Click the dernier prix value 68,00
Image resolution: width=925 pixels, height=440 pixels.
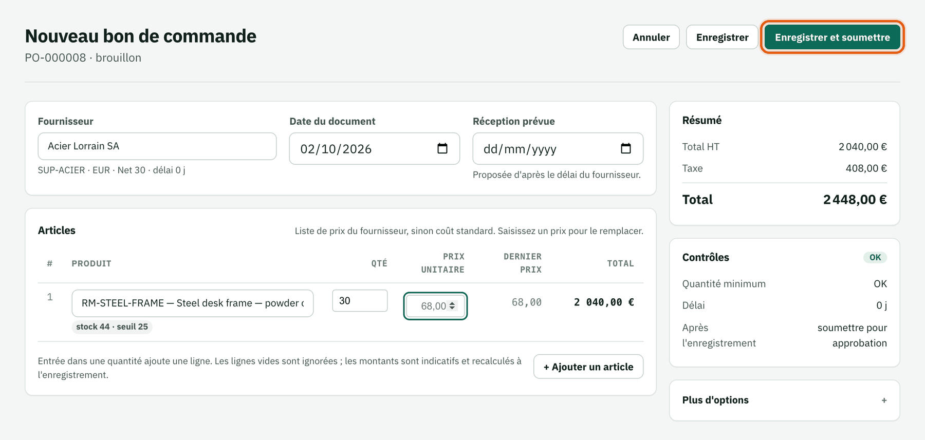(x=527, y=302)
